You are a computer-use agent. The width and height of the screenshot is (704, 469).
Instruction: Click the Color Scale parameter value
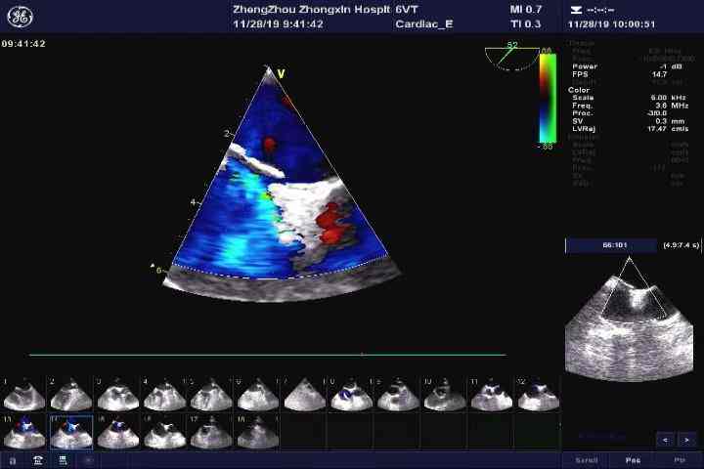point(658,98)
